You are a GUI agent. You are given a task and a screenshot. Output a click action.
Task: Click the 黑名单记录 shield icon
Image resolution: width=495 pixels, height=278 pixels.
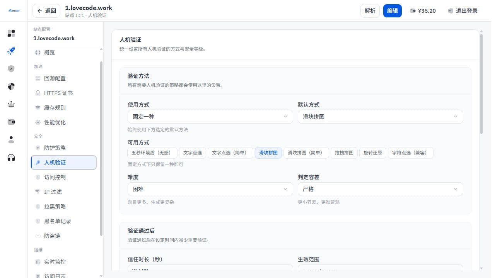click(38, 221)
